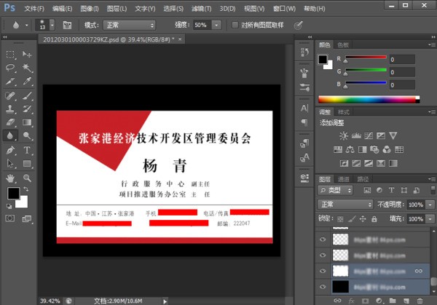The width and height of the screenshot is (437, 305).
Task: Click the red R channel value field
Action: [x=401, y=60]
